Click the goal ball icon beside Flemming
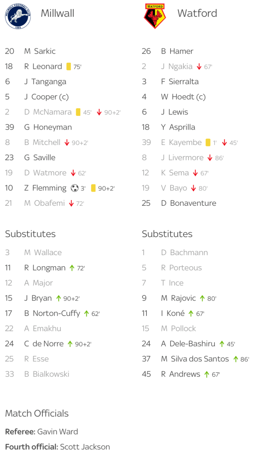The height and width of the screenshot is (459, 255). coord(74,188)
